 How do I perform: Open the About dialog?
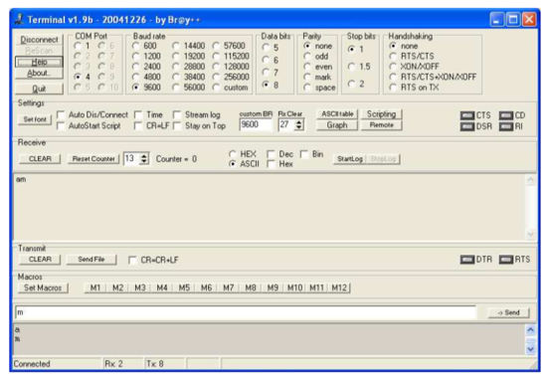[x=39, y=74]
